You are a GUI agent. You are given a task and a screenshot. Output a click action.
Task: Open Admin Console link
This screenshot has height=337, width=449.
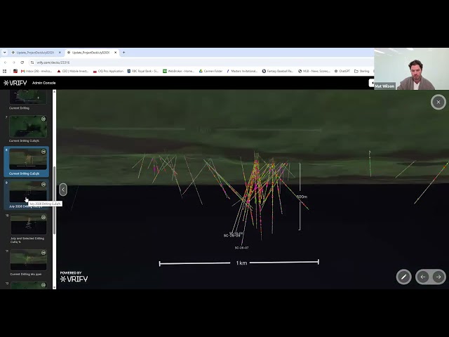43,83
